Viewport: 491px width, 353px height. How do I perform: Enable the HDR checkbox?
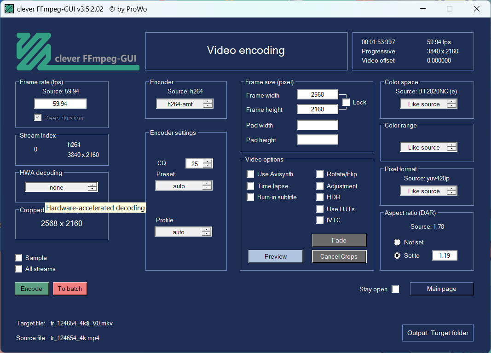320,197
